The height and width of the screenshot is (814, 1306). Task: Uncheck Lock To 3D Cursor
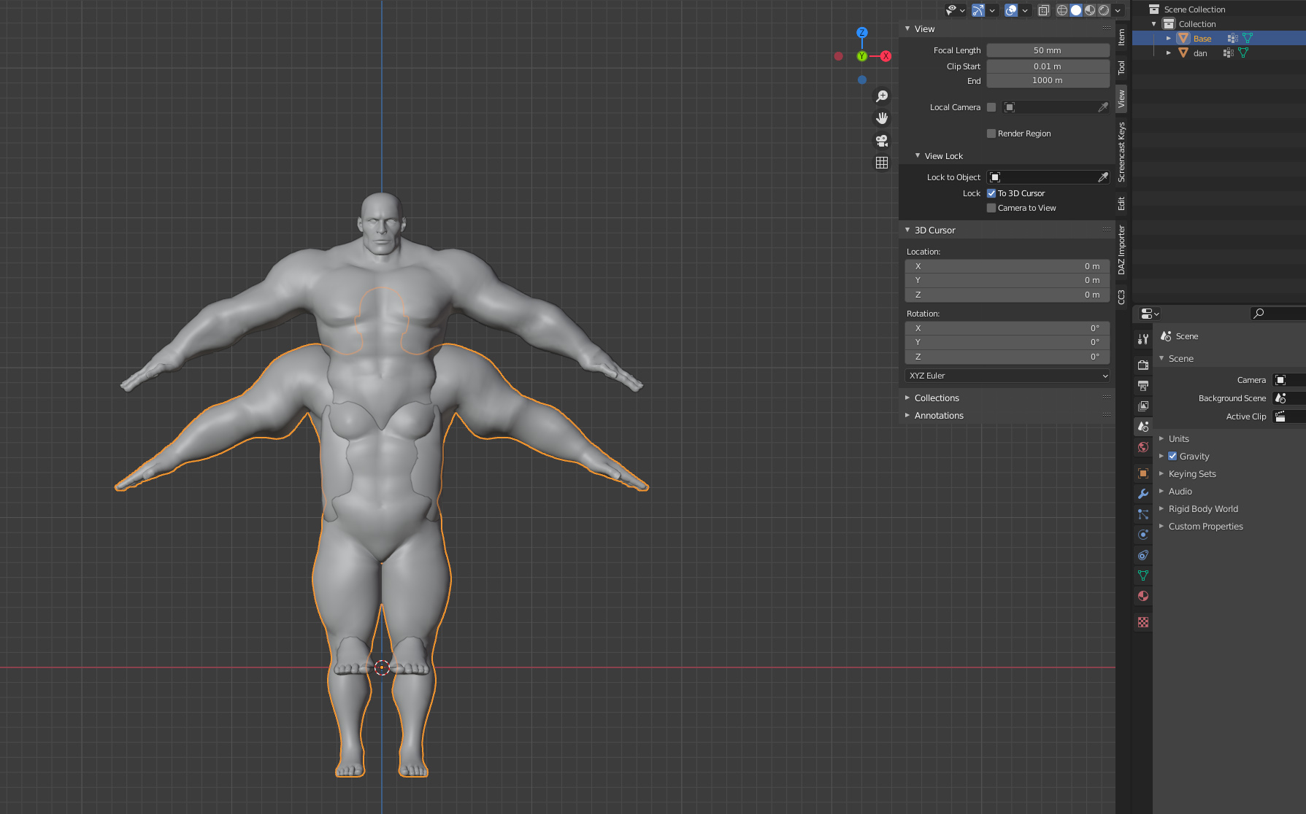pos(991,193)
